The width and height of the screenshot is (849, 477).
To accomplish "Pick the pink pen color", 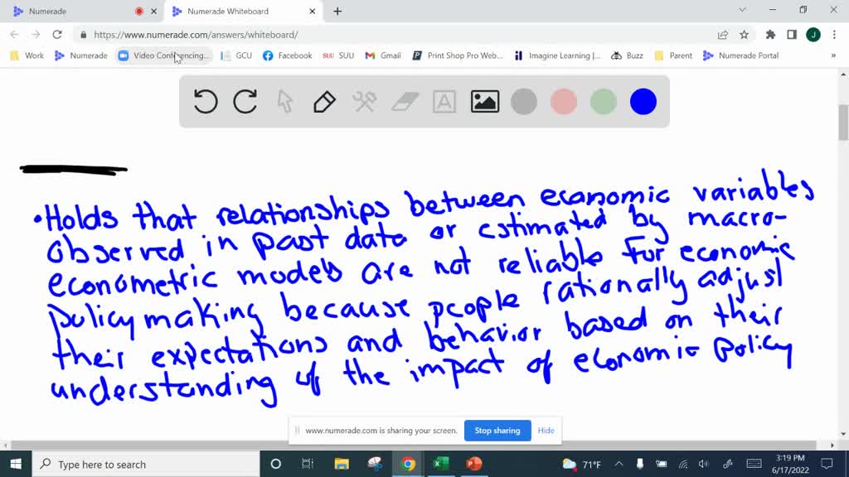I will [564, 102].
